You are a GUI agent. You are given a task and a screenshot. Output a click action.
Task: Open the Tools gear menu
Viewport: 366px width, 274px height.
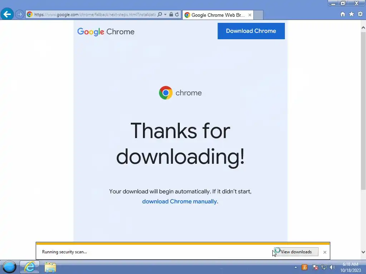tap(360, 14)
